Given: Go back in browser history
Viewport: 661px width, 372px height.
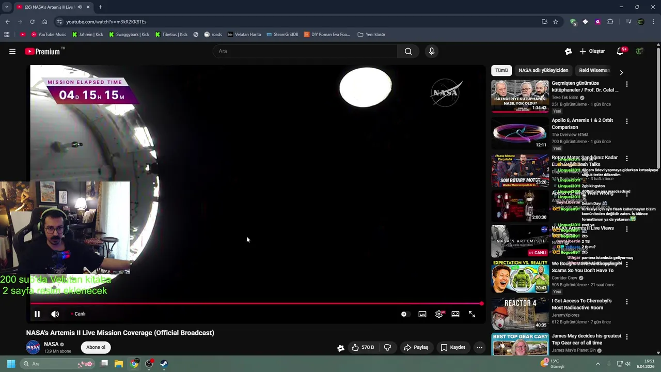Looking at the screenshot, I should [x=7, y=22].
